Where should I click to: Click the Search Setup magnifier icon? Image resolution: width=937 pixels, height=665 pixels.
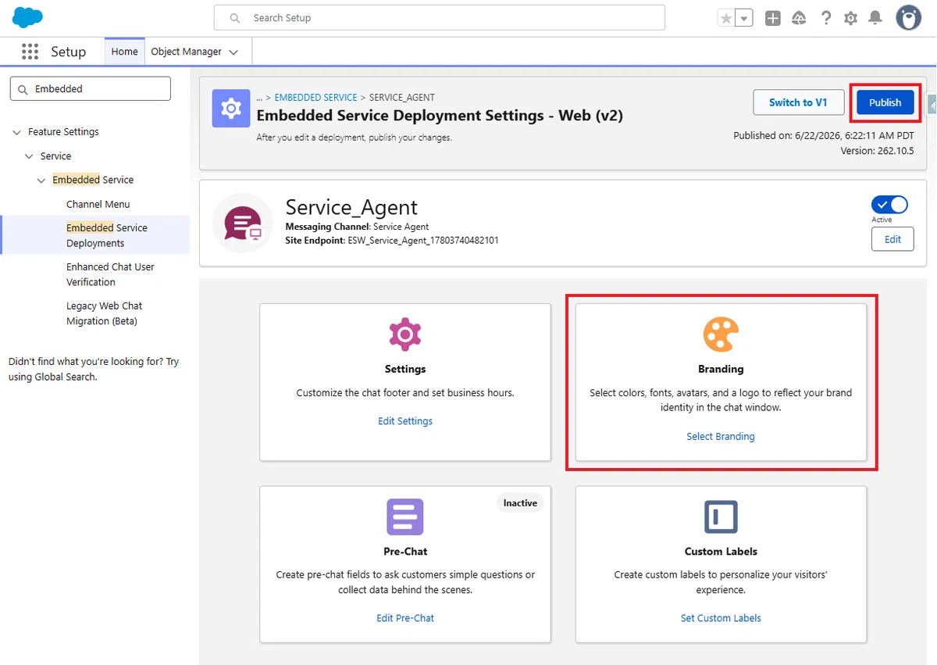[235, 17]
